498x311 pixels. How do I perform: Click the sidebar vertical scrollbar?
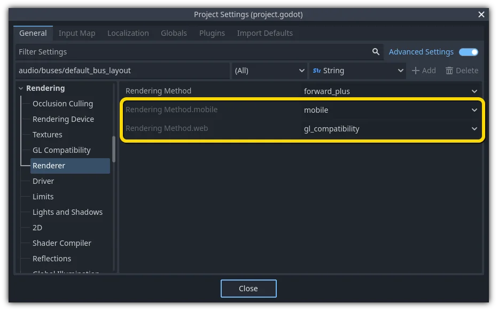click(x=114, y=150)
